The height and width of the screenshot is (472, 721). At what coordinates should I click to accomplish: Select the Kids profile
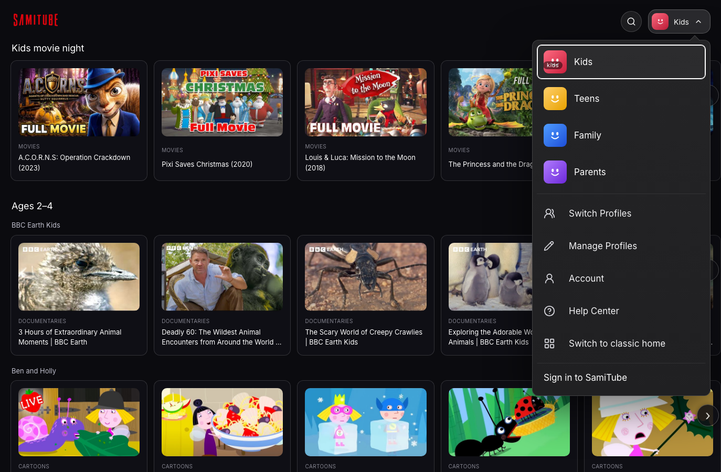point(621,62)
